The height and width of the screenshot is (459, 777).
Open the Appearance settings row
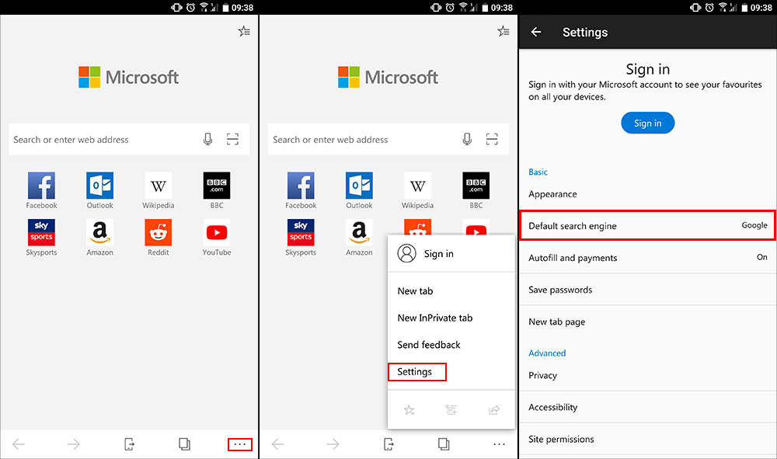tap(648, 194)
